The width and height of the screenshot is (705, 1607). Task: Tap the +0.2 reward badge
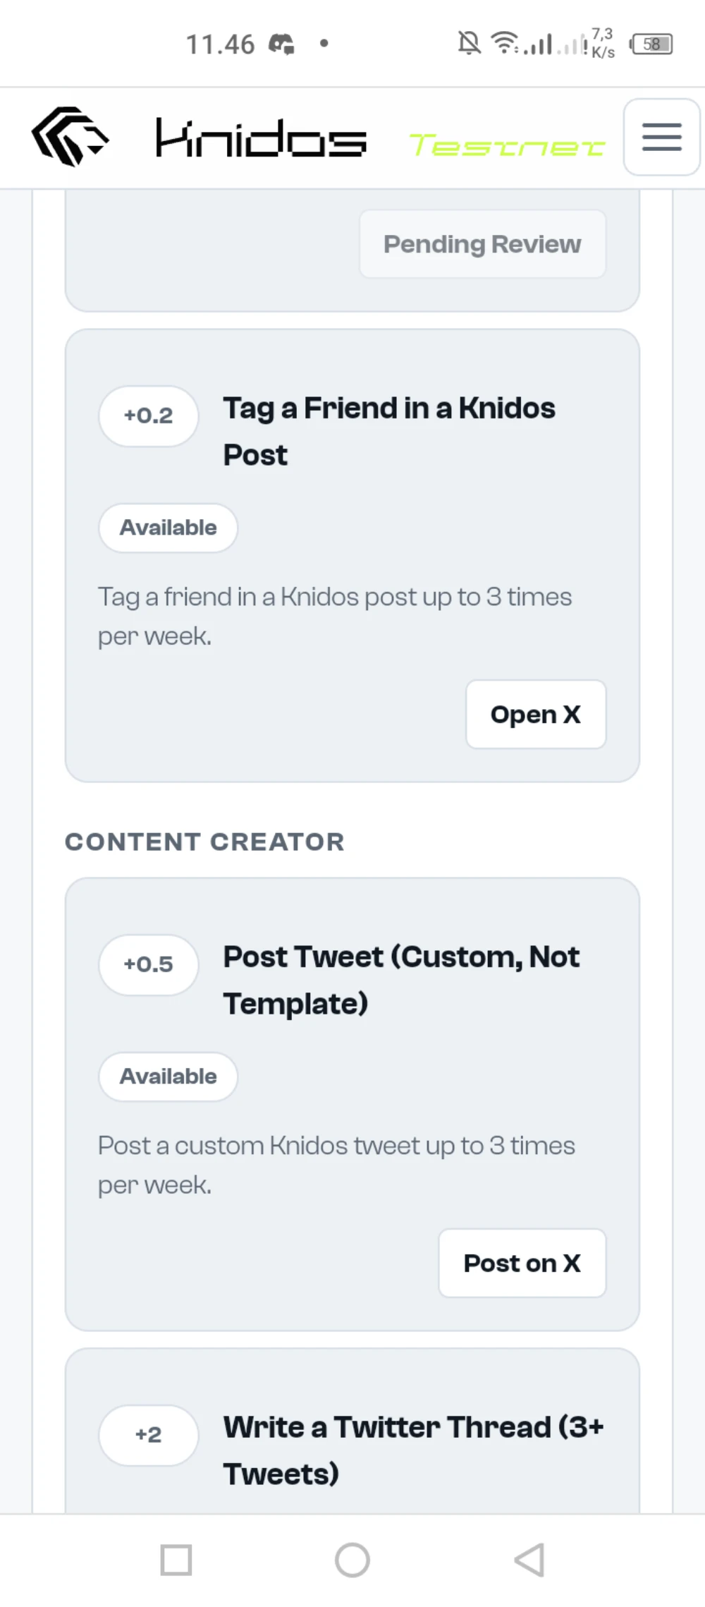(148, 416)
